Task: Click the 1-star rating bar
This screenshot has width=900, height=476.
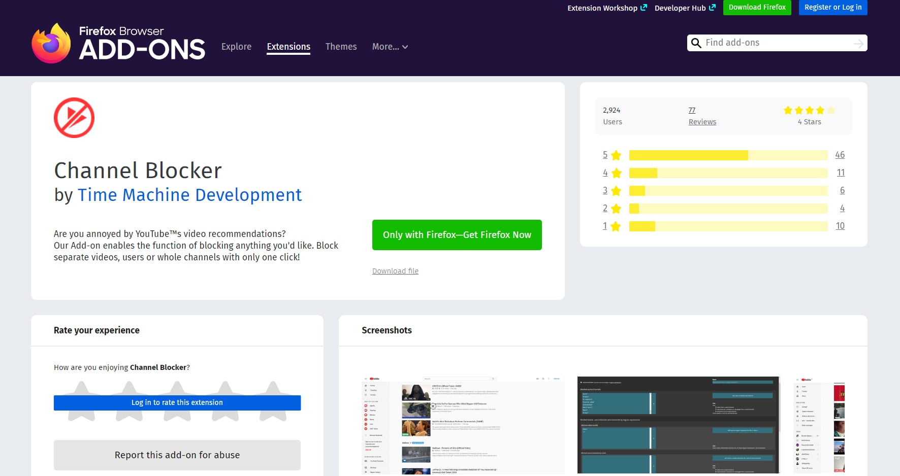Action: tap(728, 226)
